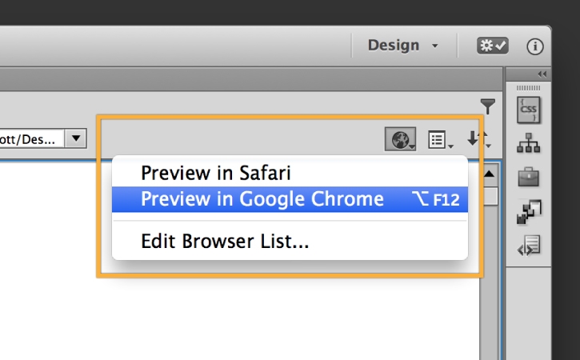This screenshot has width=580, height=360.
Task: Open the Files site-map panel icon
Action: [528, 143]
